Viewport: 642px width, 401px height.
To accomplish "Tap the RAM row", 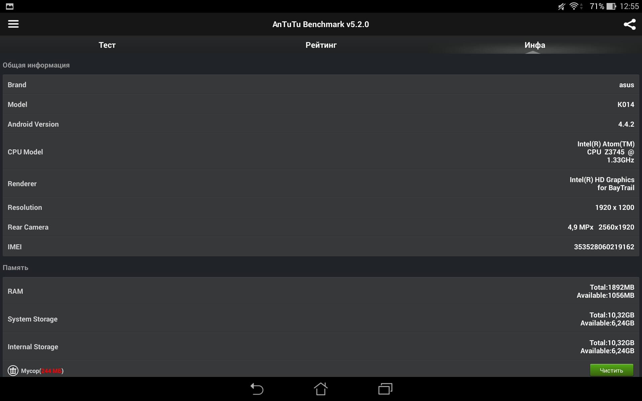I will click(x=321, y=291).
